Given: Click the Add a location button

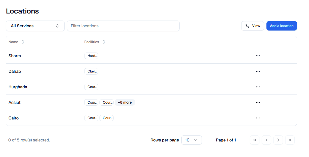Looking at the screenshot, I should (x=281, y=26).
